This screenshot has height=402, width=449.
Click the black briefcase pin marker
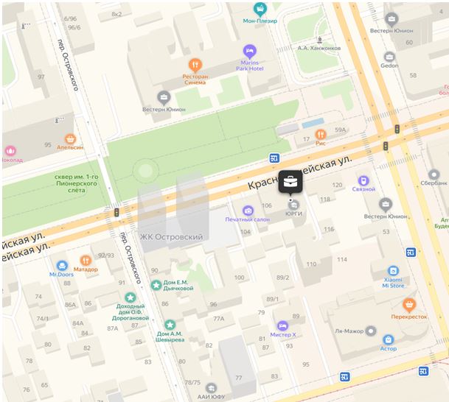[x=290, y=182]
